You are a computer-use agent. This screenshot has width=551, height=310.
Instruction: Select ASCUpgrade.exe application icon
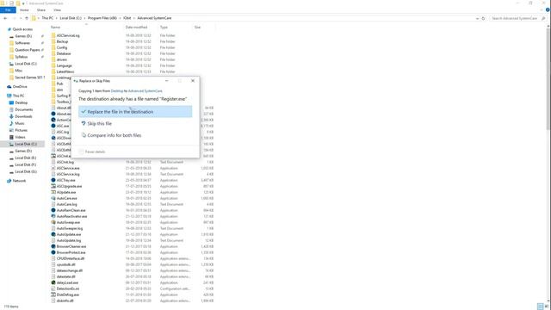tap(53, 186)
